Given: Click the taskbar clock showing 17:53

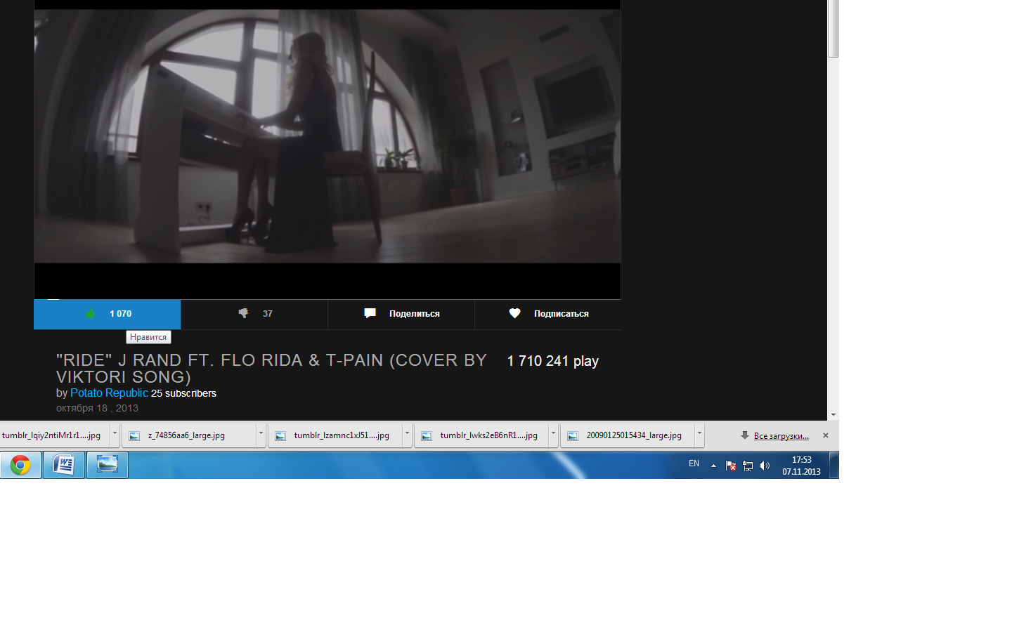Looking at the screenshot, I should (801, 466).
